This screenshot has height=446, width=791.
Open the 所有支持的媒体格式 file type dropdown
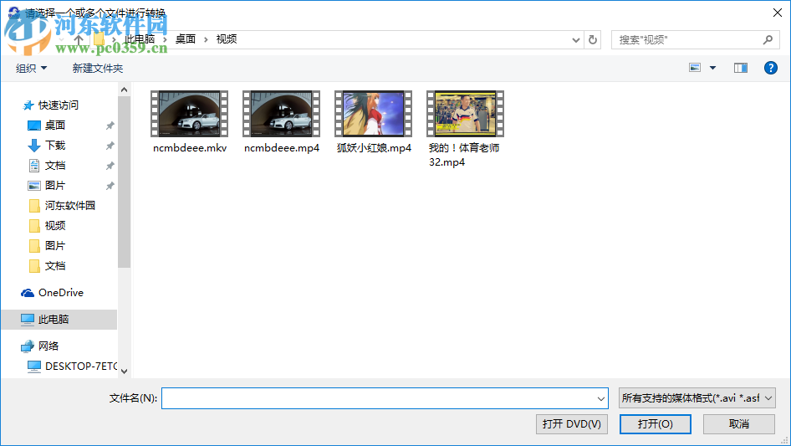pos(697,398)
